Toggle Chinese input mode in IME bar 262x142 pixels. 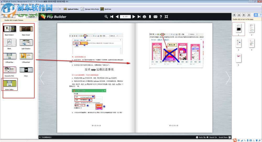(239, 140)
